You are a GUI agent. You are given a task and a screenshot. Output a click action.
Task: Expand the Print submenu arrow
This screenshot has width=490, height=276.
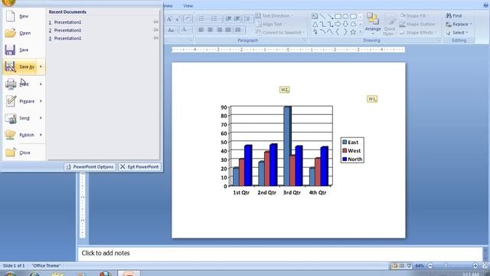41,84
